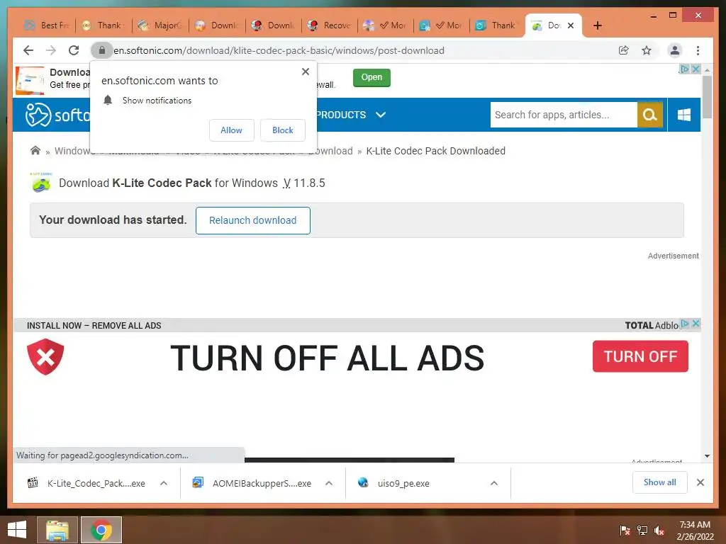Close the Total Adblock ad banner
726x544 pixels.
coord(696,323)
